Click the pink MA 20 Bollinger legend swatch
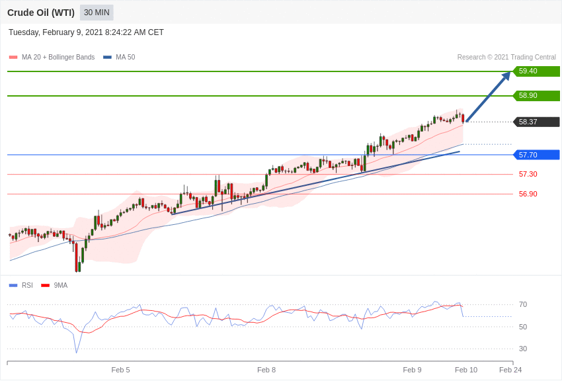562x381 pixels. [13, 58]
